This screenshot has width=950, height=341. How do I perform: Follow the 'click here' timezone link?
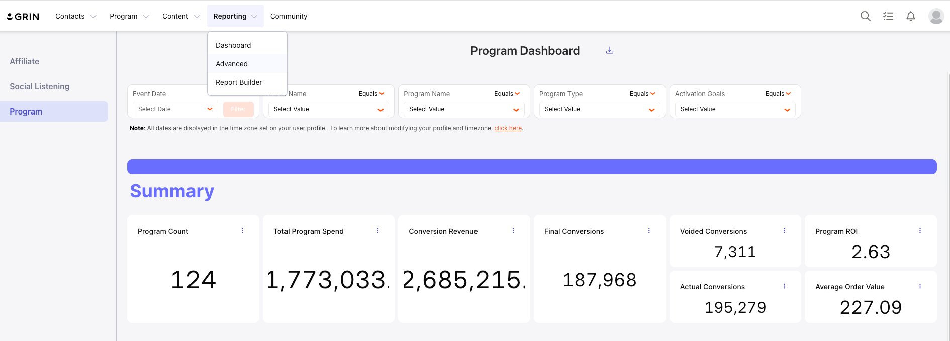(x=508, y=128)
